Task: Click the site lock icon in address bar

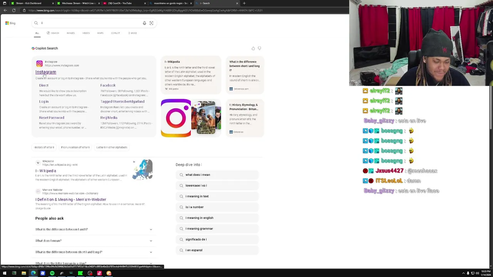Action: [x=24, y=10]
